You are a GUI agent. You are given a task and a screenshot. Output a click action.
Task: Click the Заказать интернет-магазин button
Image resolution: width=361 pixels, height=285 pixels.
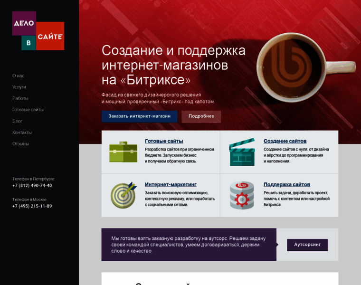pos(140,116)
